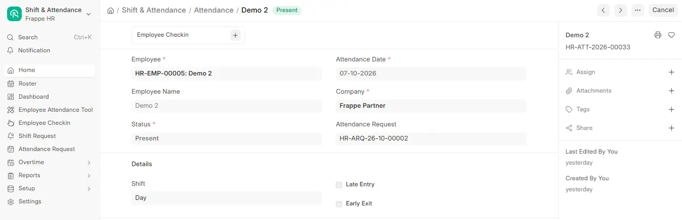Click the Company field Frappe Partner
The image size is (682, 220).
click(x=431, y=106)
